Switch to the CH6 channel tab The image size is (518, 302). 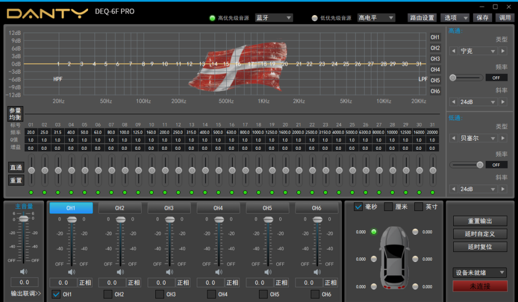pyautogui.click(x=317, y=208)
